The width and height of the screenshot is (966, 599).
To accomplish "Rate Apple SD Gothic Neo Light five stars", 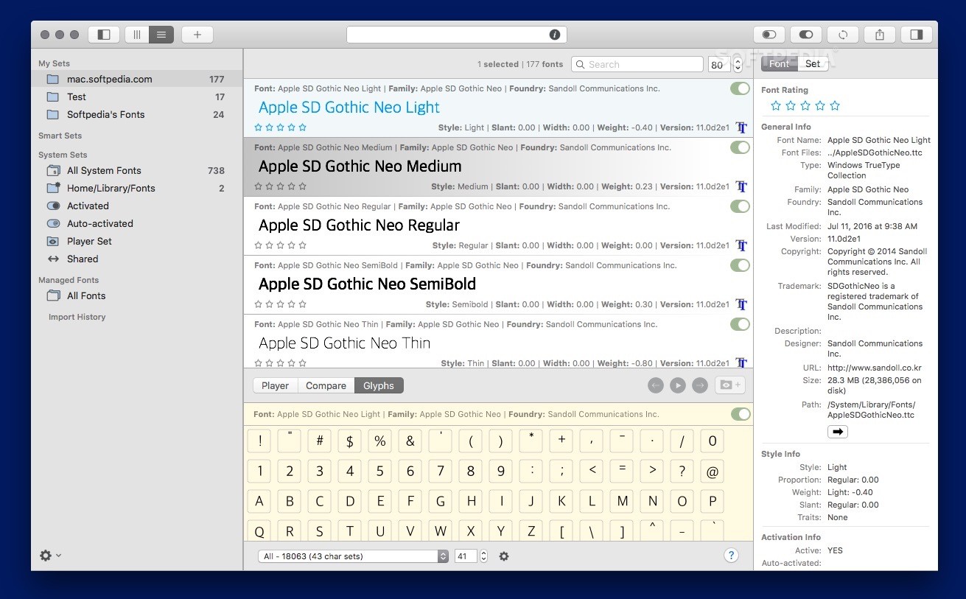I will point(302,127).
